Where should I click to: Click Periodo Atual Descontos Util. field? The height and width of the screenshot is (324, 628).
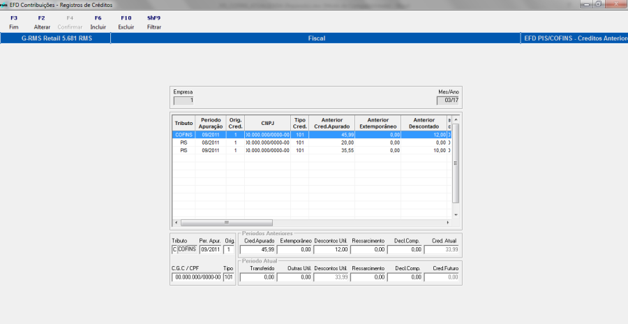(331, 277)
